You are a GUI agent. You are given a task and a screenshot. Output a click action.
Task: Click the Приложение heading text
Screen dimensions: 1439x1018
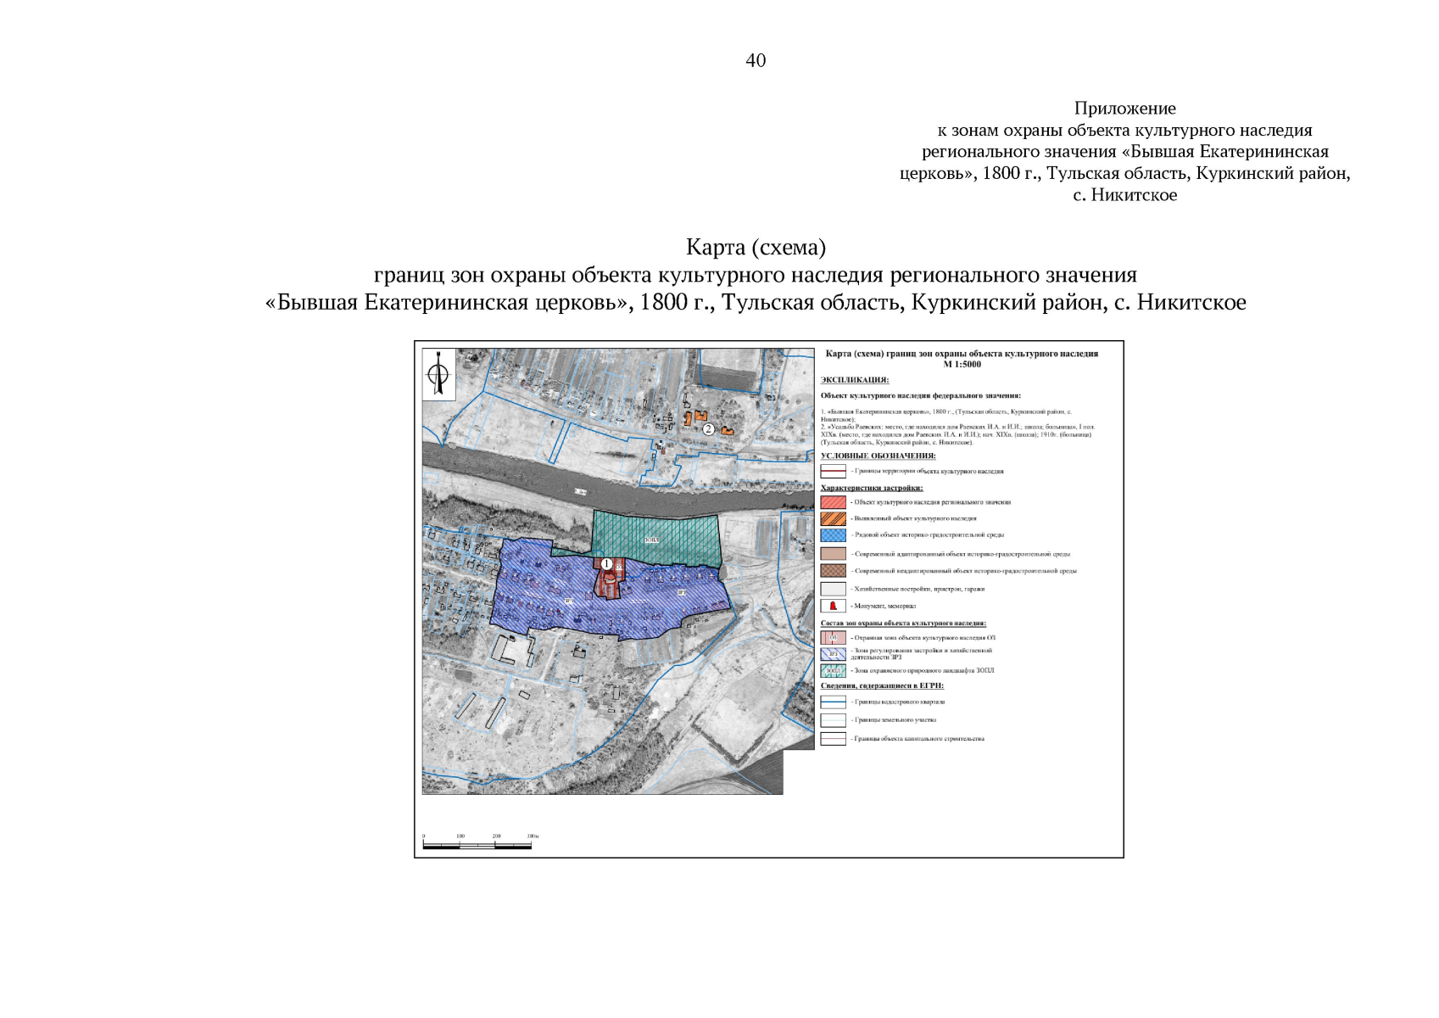[1124, 109]
